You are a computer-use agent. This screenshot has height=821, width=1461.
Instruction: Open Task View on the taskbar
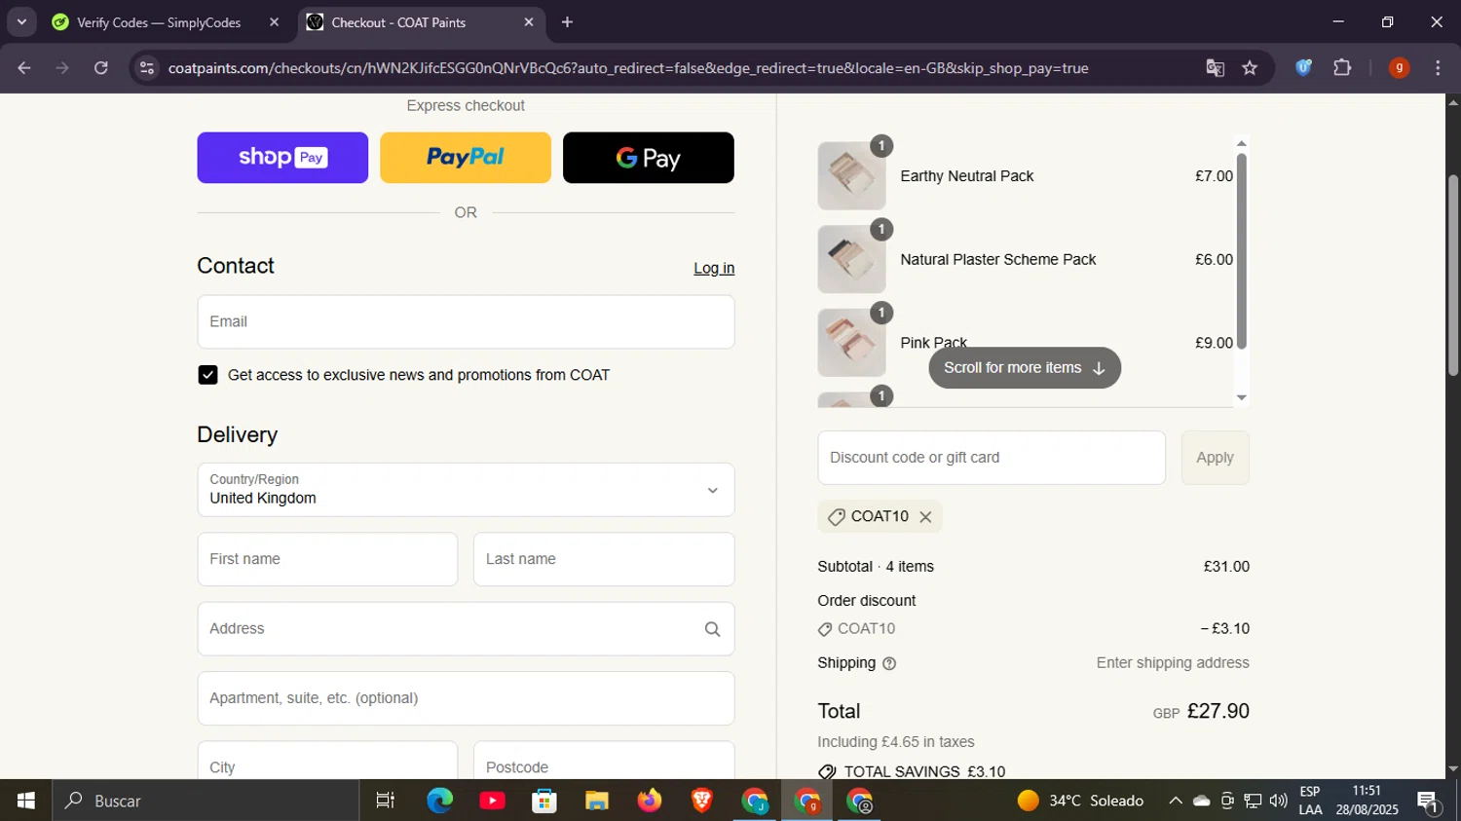(386, 801)
